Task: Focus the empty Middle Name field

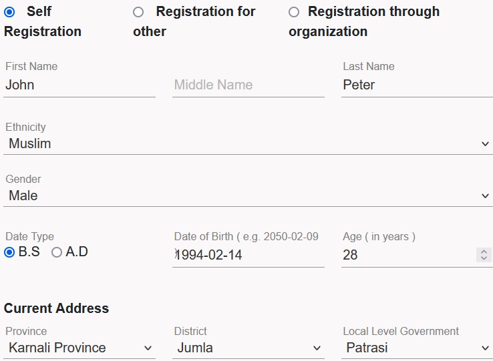Action: pos(248,85)
